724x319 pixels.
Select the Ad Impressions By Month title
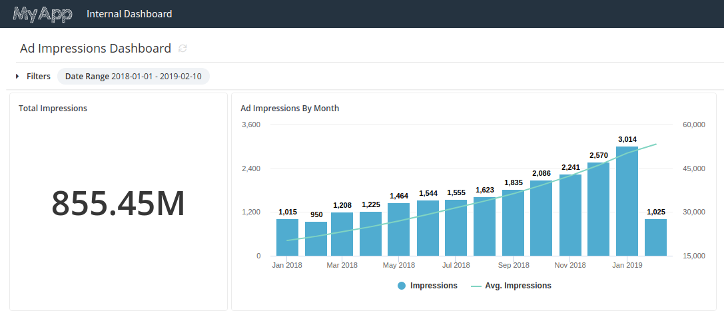pos(290,108)
